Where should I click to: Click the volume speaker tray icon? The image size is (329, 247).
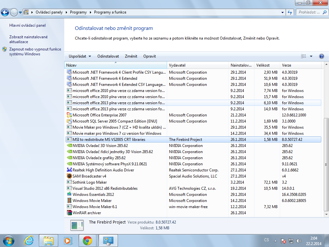298,241
